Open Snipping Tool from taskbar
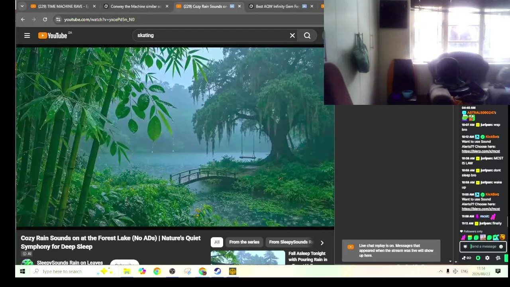Viewport: 510px width, 287px height. click(187, 271)
